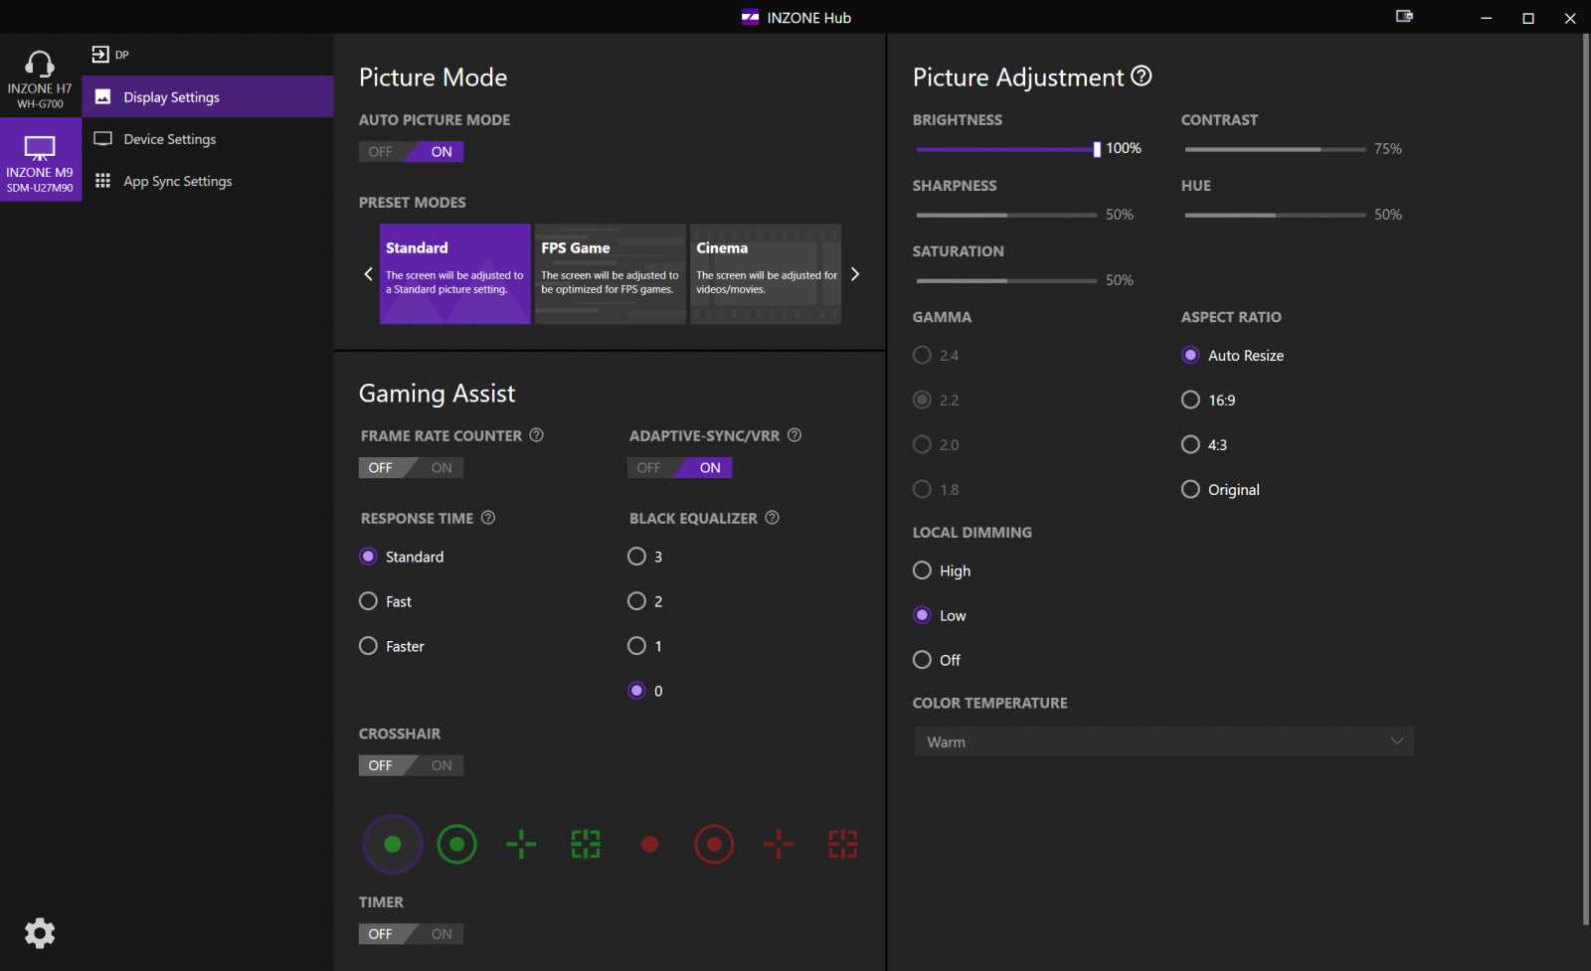Toggle the Timer switch
The height and width of the screenshot is (971, 1591).
(x=411, y=934)
